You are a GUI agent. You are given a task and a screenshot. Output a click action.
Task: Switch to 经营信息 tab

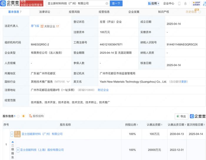point(104,12)
